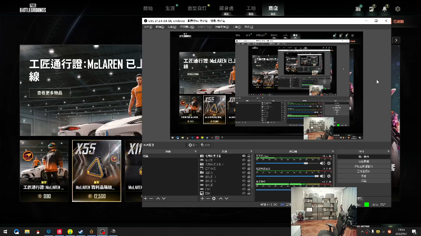
Task: Open settings gear for first audio channel
Action: tap(329, 164)
